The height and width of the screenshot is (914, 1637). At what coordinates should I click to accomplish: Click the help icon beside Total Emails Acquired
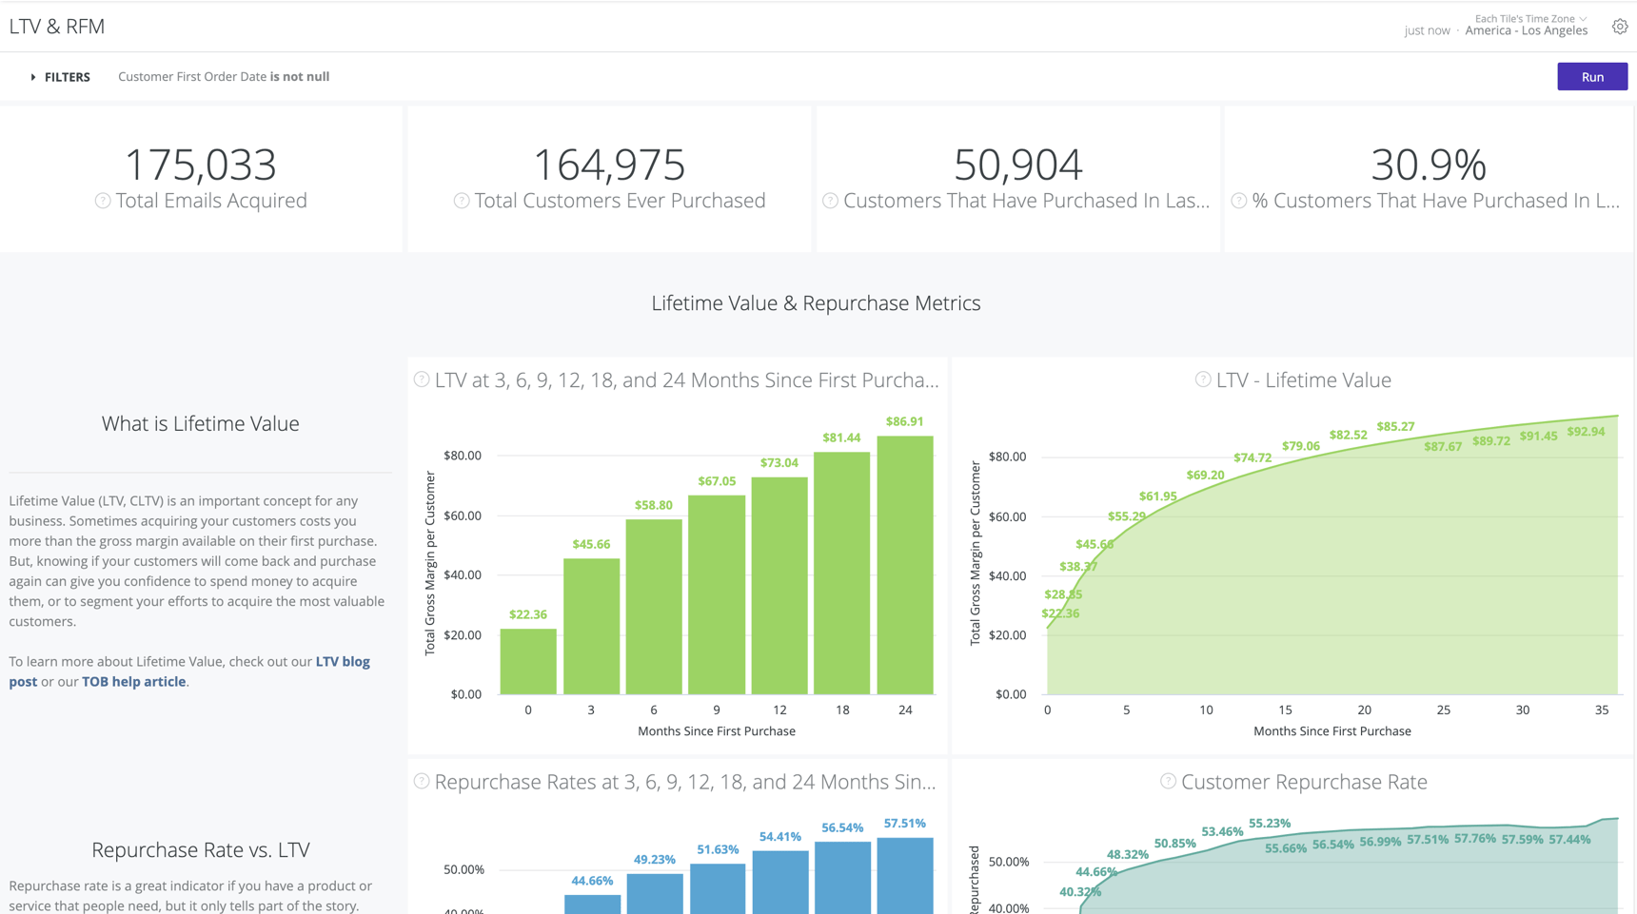pos(102,201)
